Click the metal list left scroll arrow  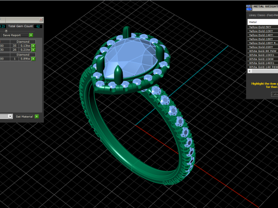(x=250, y=71)
